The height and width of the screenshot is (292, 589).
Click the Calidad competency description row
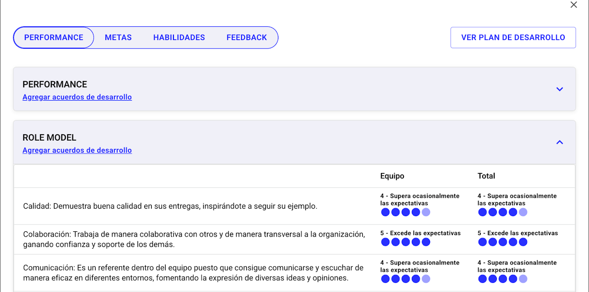[170, 206]
